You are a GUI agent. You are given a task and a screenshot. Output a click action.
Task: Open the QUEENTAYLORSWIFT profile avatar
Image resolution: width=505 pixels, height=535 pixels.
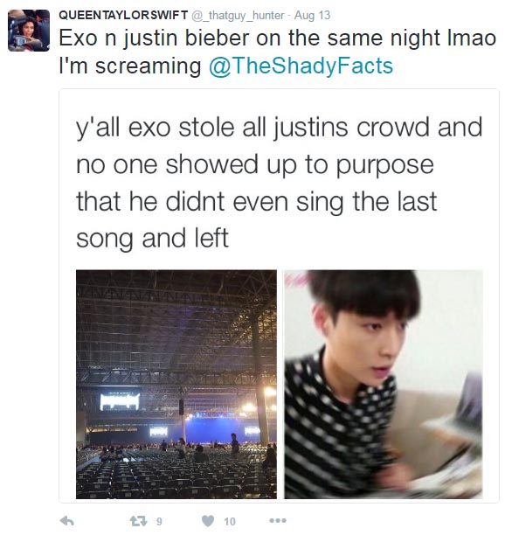29,31
